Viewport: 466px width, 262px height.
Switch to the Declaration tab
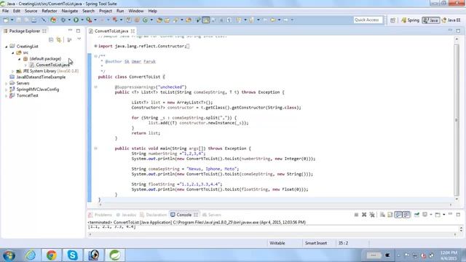tap(154, 215)
